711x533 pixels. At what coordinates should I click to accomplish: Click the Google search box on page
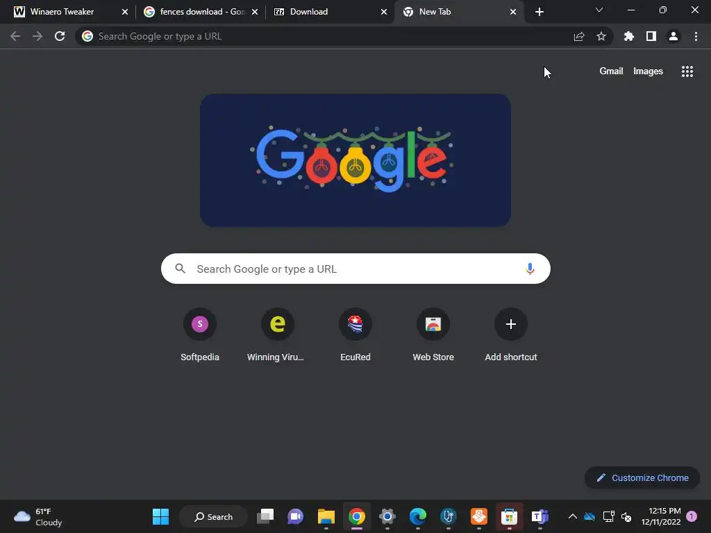point(355,269)
